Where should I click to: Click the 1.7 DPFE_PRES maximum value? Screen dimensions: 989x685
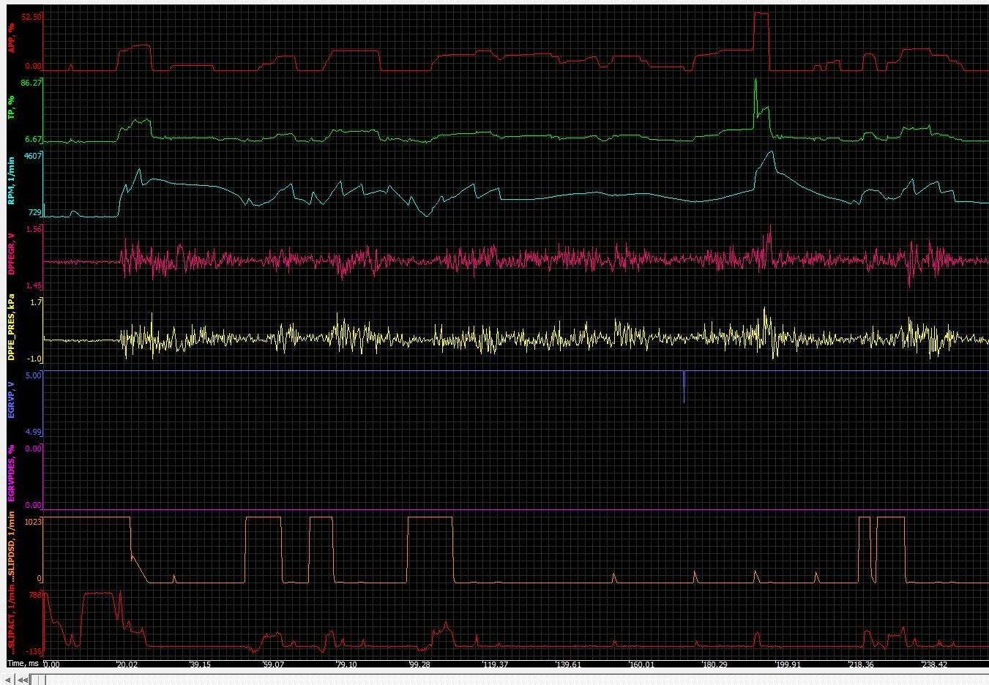coord(36,302)
